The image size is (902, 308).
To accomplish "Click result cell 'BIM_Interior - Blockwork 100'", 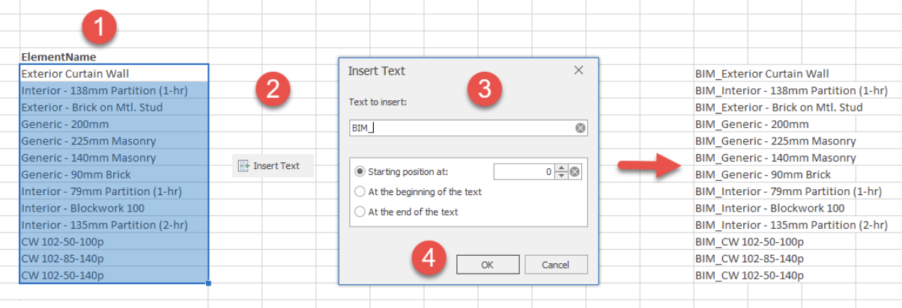I will click(769, 208).
